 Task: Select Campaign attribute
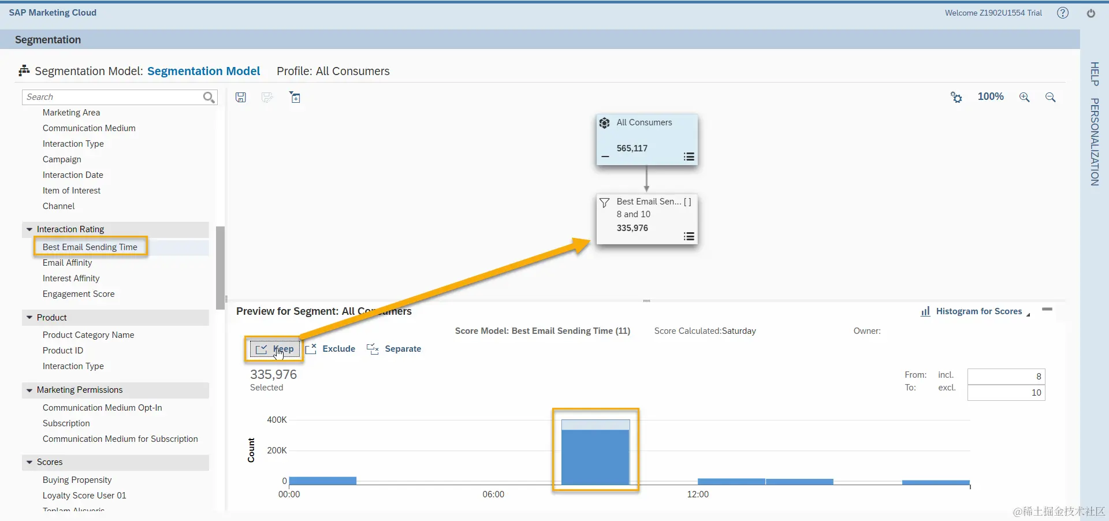[x=62, y=159]
